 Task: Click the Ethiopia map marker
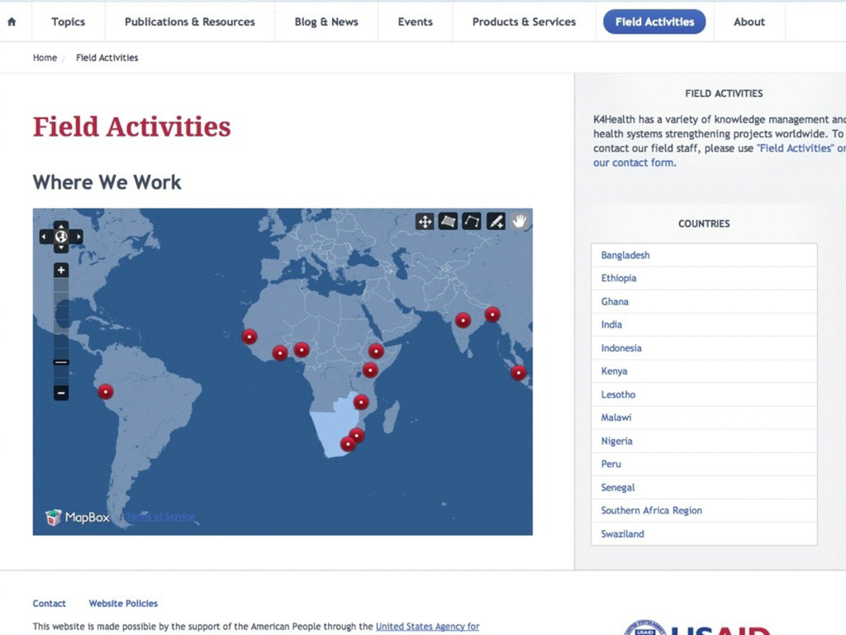(x=376, y=351)
